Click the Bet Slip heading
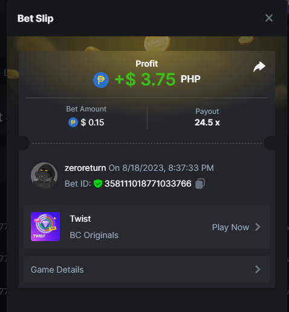Viewport: 289px width, 312px height. 36,19
